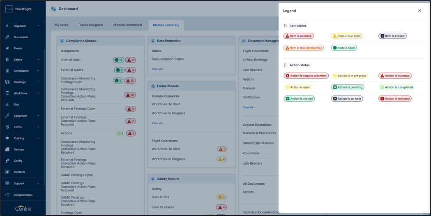The height and width of the screenshot is (216, 431).
Task: Click the Equipment wrench icon
Action: (x=7, y=116)
